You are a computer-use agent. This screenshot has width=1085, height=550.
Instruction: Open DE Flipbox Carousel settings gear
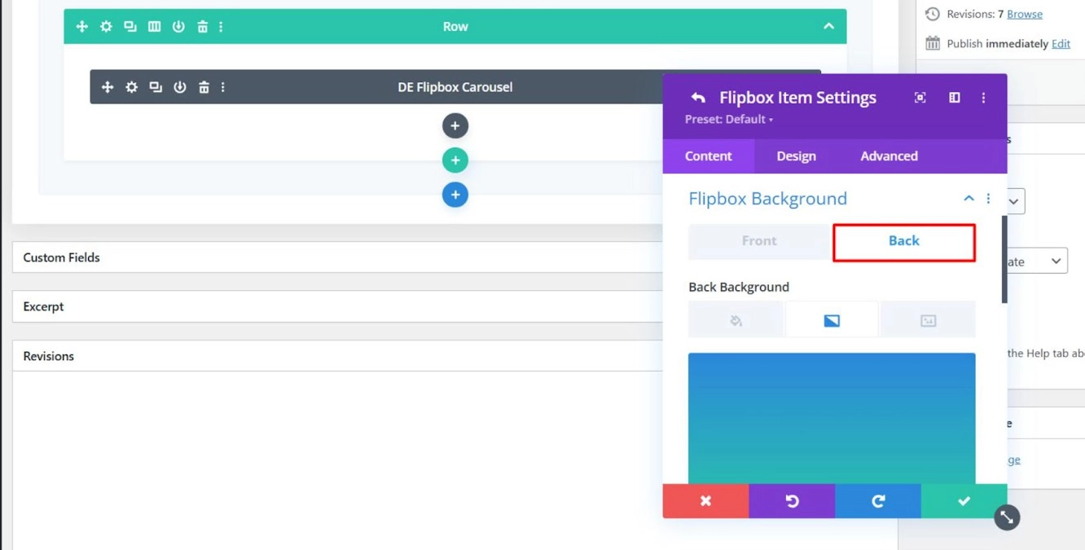pyautogui.click(x=131, y=87)
